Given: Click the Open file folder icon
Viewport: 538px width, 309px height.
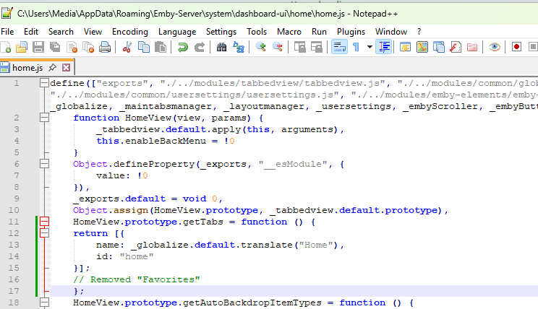Looking at the screenshot, I should [22, 47].
